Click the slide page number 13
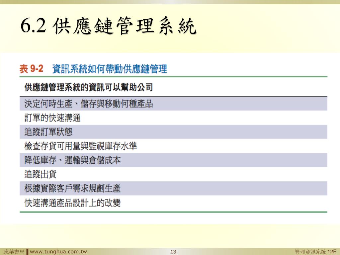The height and width of the screenshot is (255, 340). click(x=173, y=252)
